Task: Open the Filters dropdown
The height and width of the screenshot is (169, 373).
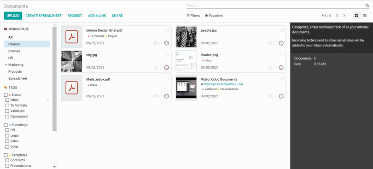Action: 193,16
